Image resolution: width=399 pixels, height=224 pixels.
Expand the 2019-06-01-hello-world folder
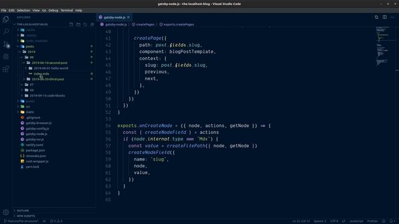coord(51,68)
